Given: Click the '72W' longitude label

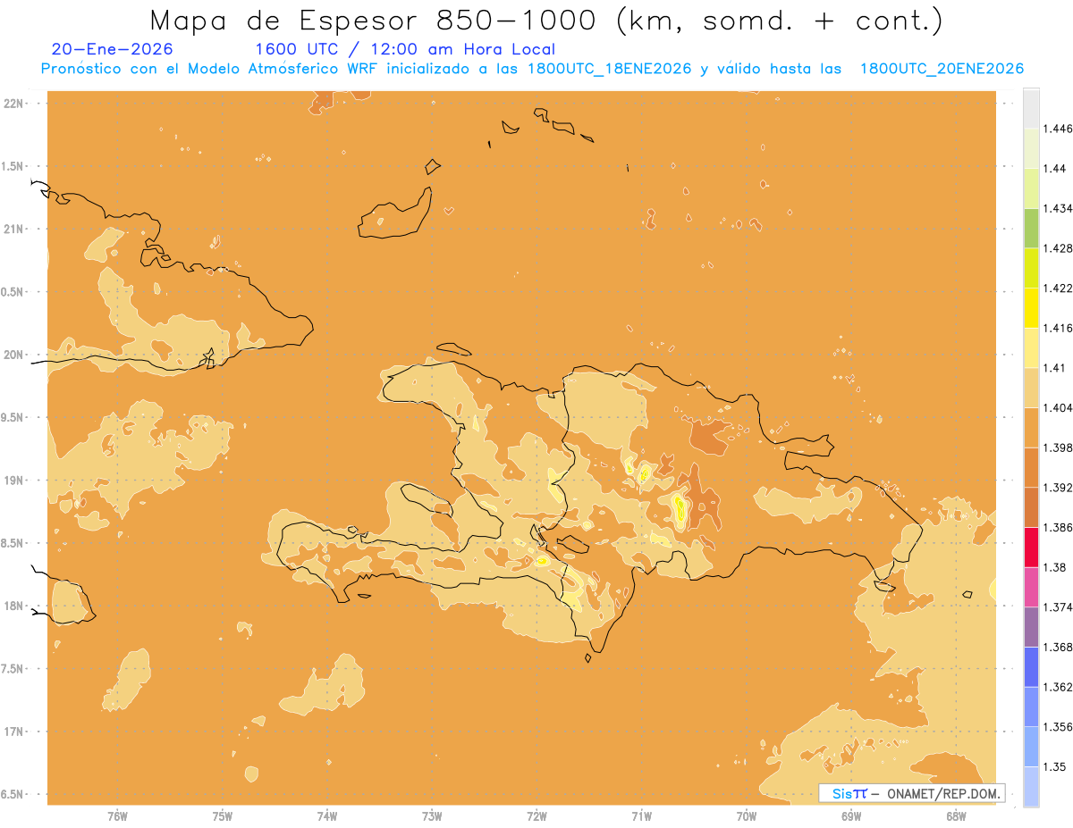Looking at the screenshot, I should point(536,816).
